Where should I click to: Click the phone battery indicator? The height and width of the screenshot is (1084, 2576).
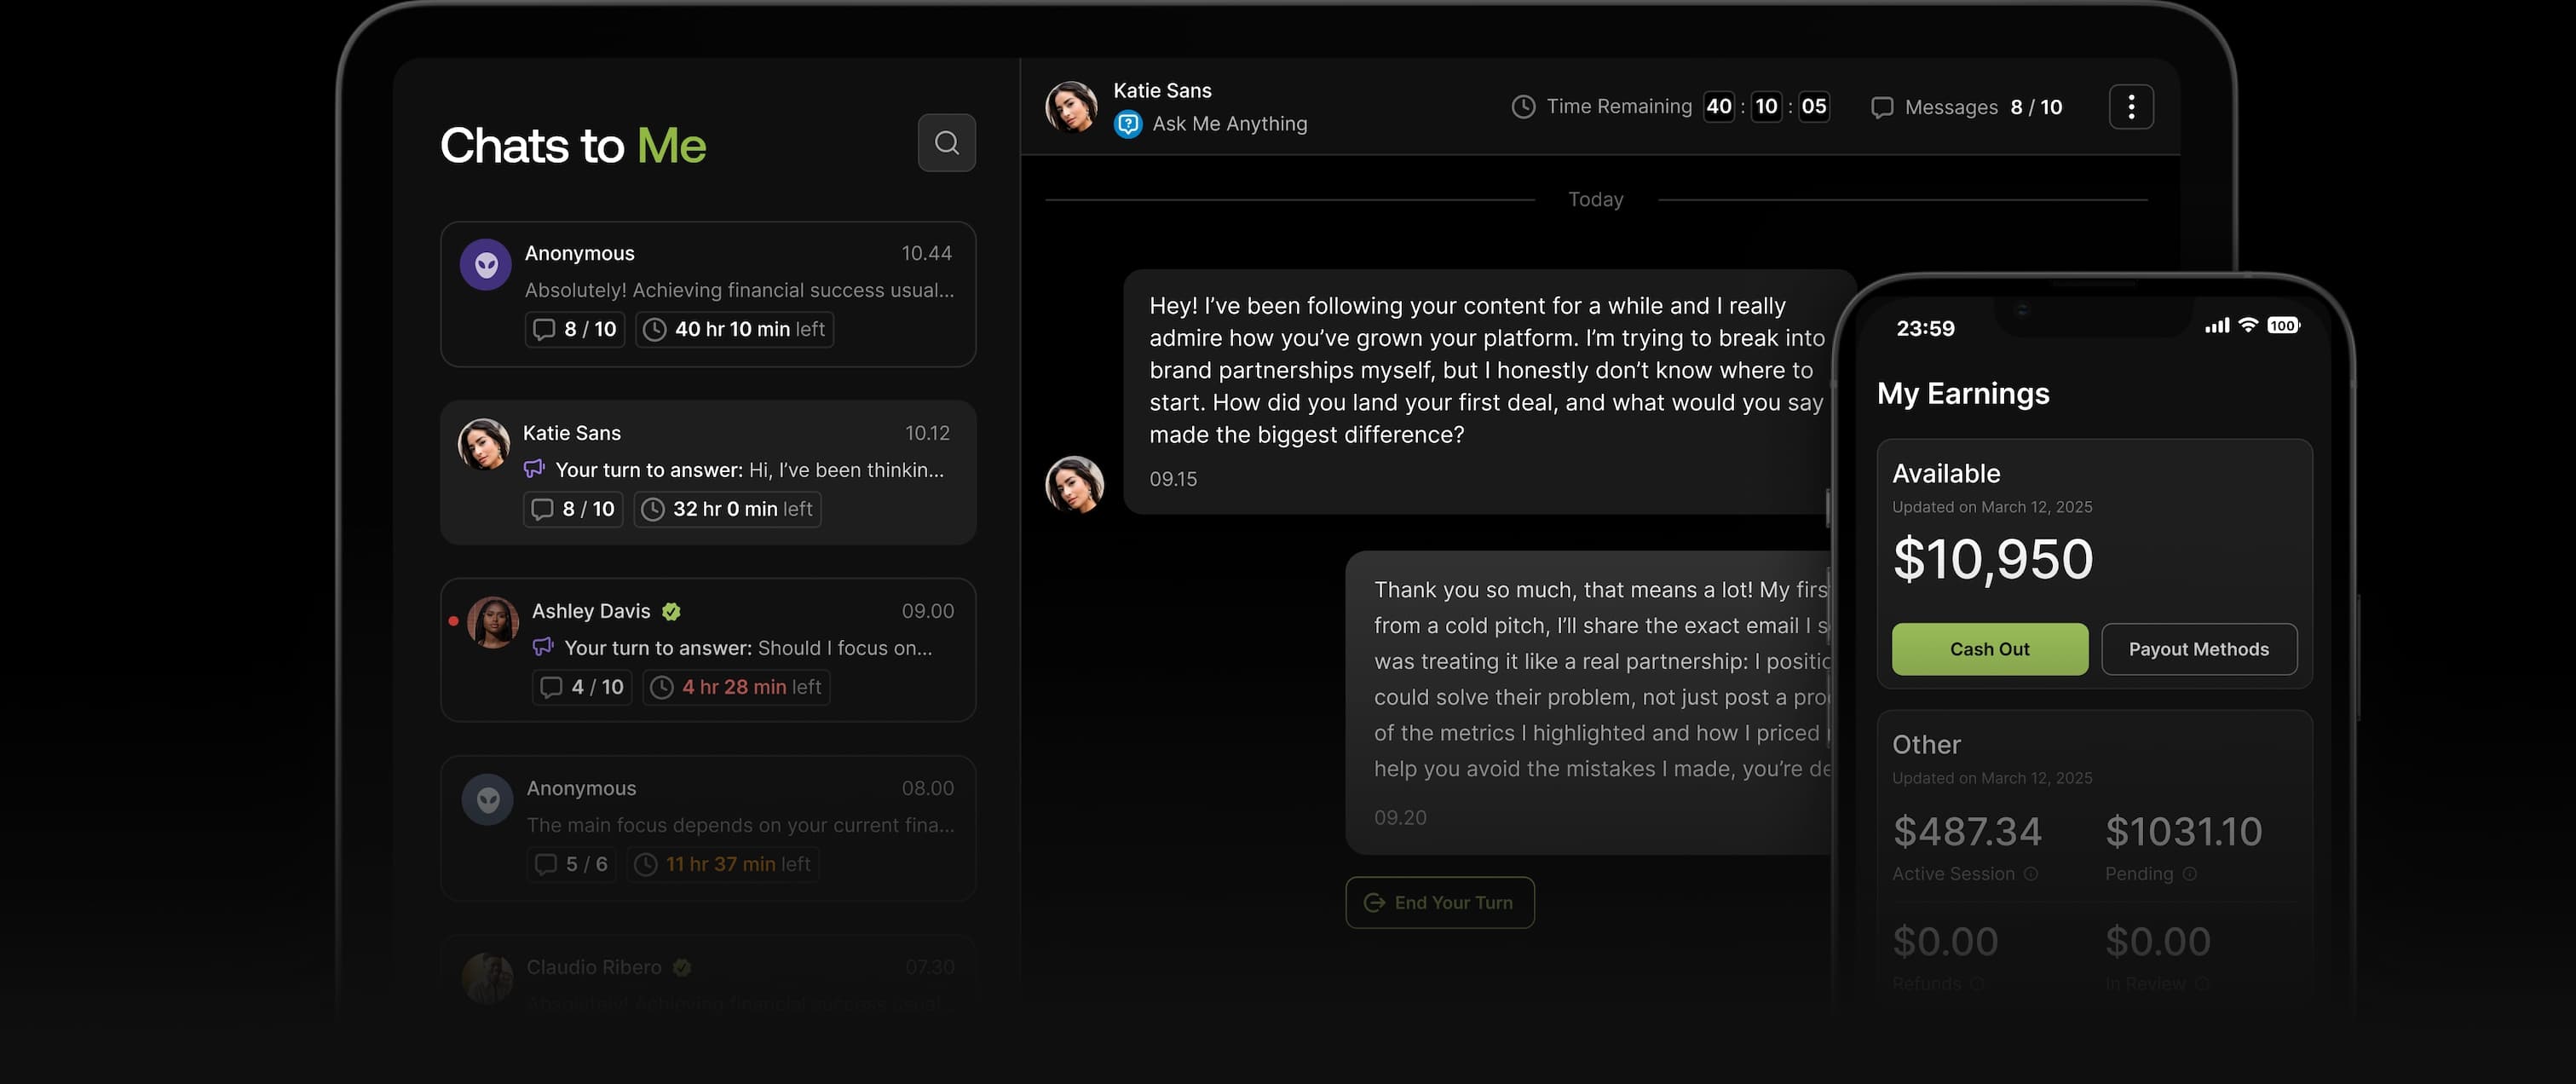click(2283, 325)
